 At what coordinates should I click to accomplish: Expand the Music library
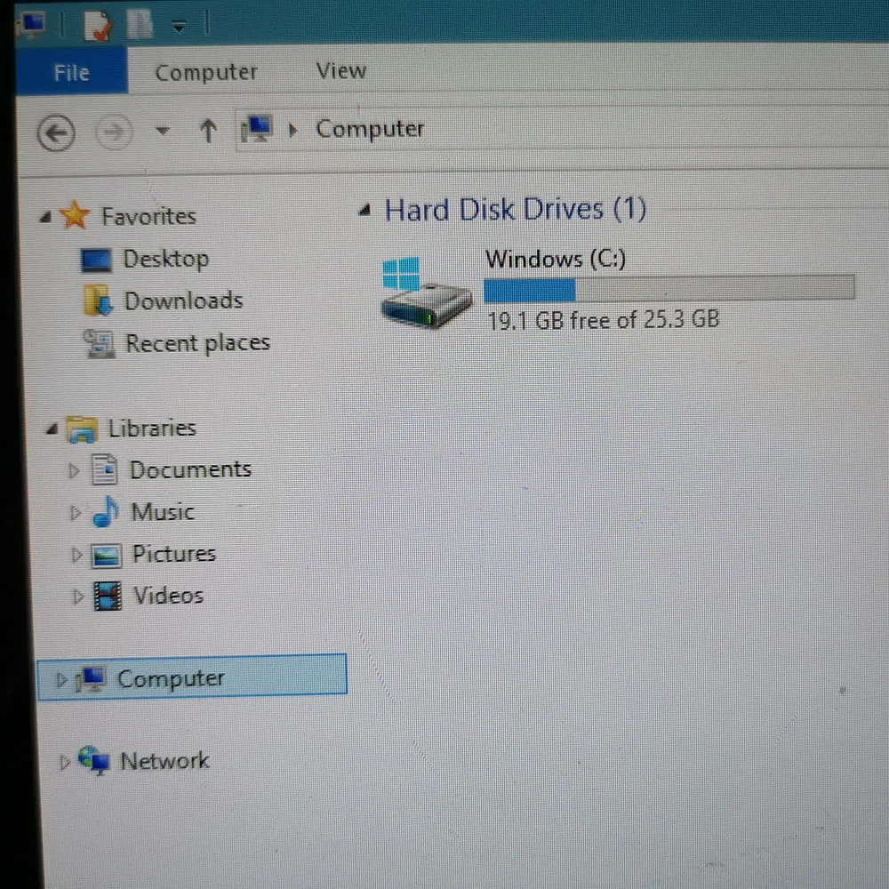pos(75,513)
